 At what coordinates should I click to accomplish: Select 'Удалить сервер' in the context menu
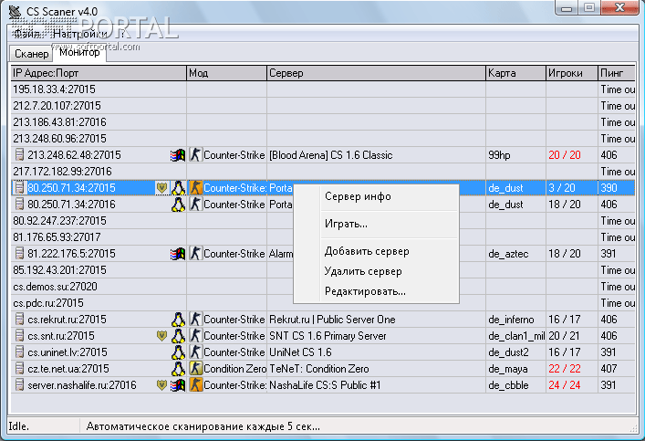tap(376, 272)
